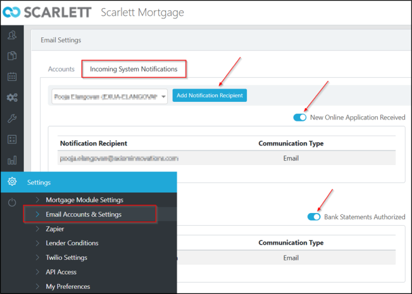The width and height of the screenshot is (412, 294).
Task: Open Email Accounts & Settings menu item
Action: pyautogui.click(x=84, y=214)
